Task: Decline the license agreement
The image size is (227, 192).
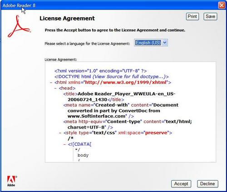Action: 207,184
